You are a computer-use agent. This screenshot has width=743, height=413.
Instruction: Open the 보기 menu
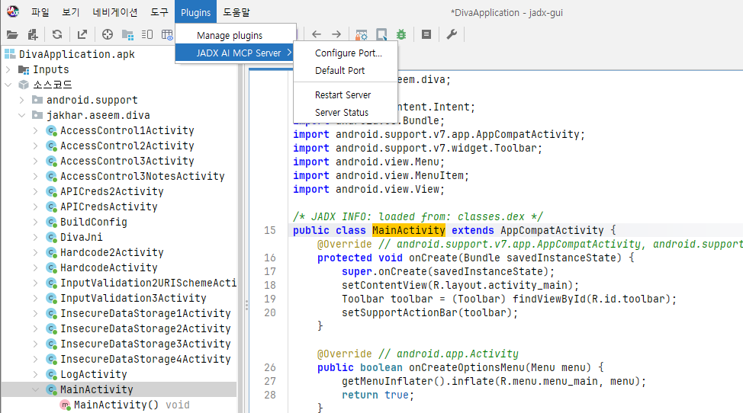[71, 12]
